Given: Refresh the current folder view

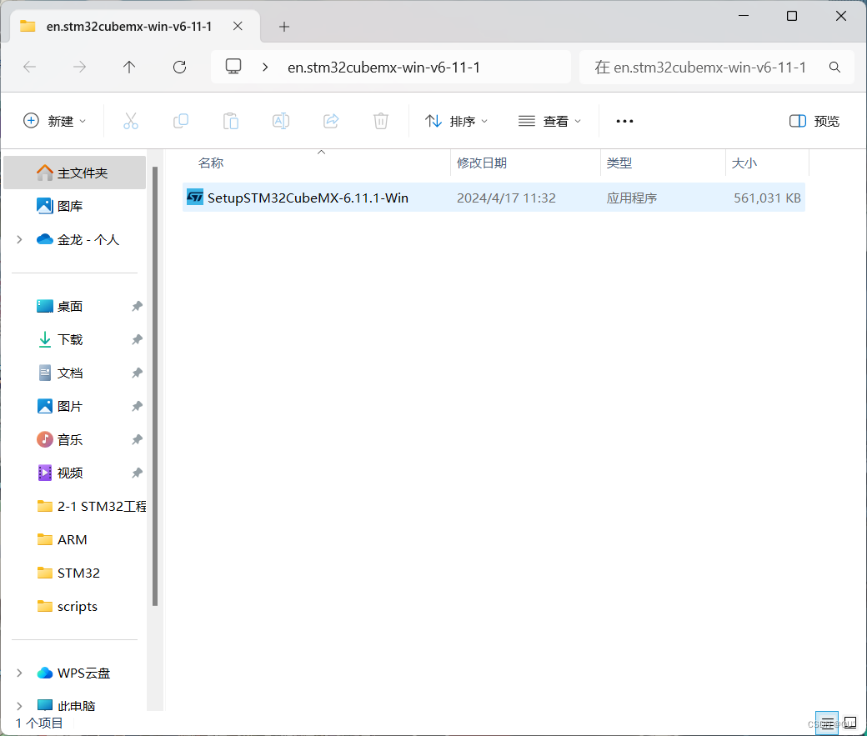Looking at the screenshot, I should point(179,68).
